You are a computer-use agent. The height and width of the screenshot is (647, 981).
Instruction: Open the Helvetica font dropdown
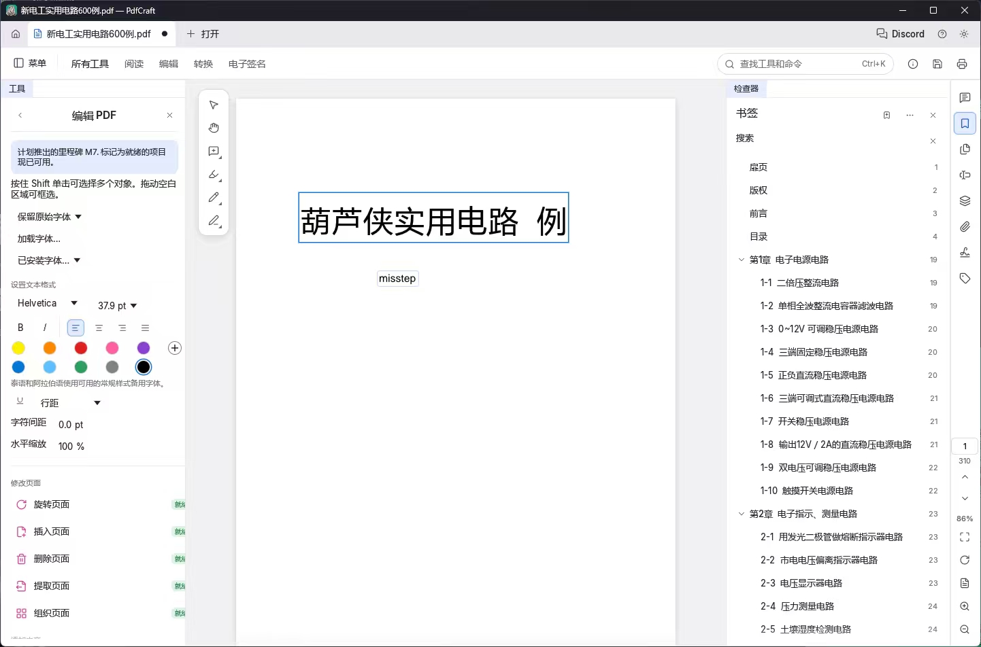point(48,303)
